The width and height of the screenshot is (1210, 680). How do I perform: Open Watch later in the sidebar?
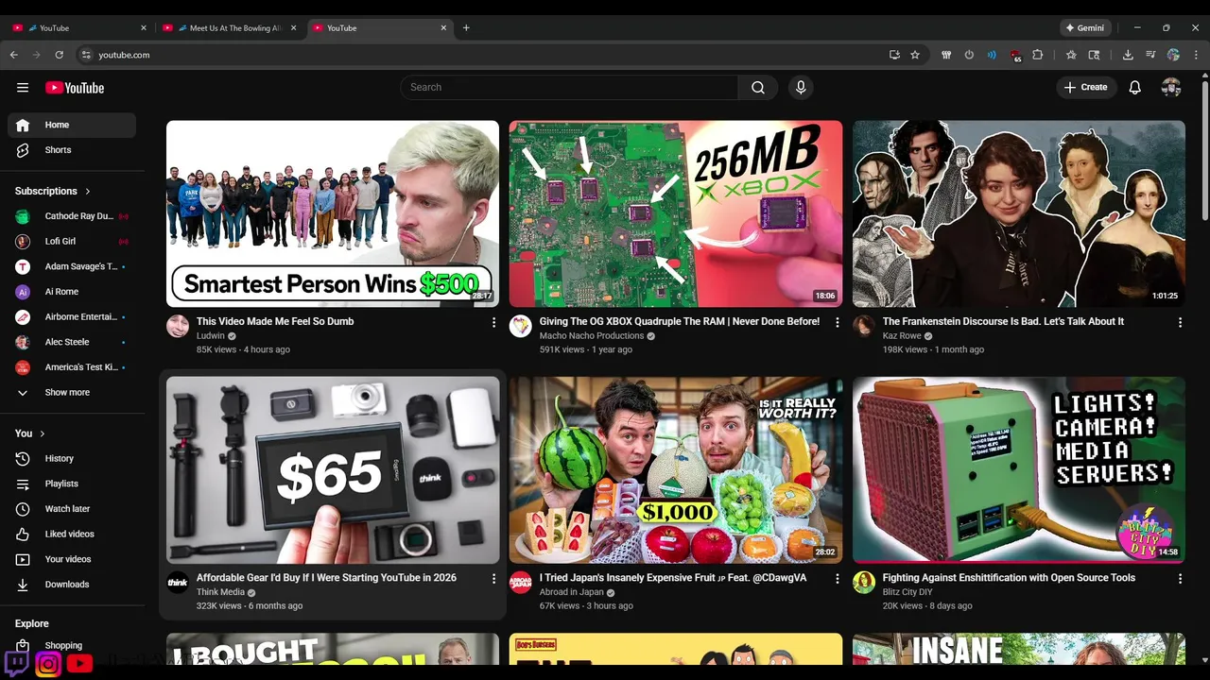coord(72,509)
